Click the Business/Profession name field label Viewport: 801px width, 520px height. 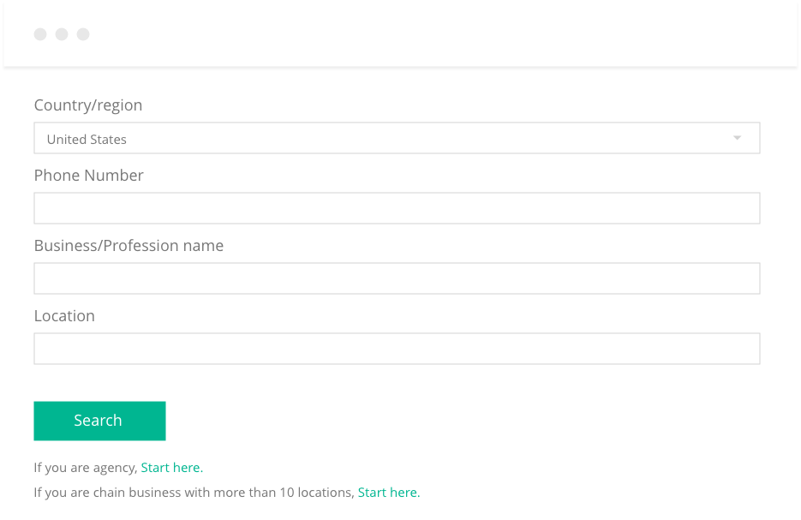129,246
